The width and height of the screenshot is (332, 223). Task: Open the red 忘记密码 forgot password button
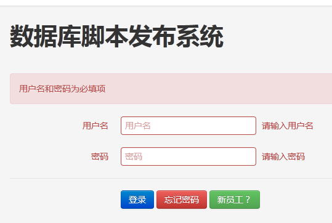pyautogui.click(x=182, y=200)
